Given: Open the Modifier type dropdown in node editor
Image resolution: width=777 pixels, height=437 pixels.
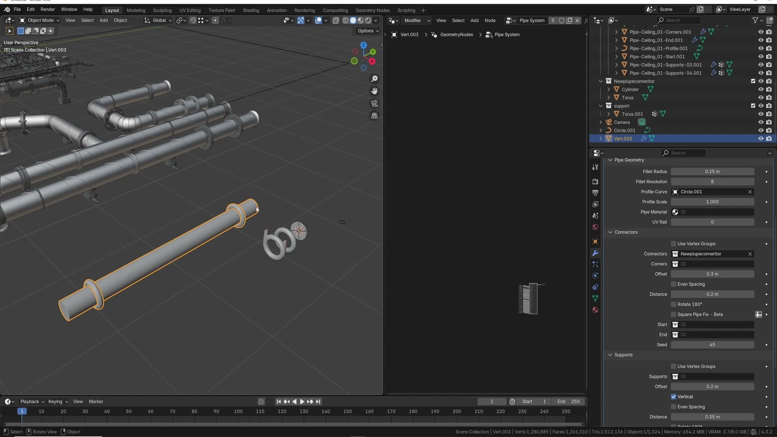Looking at the screenshot, I should pyautogui.click(x=416, y=20).
